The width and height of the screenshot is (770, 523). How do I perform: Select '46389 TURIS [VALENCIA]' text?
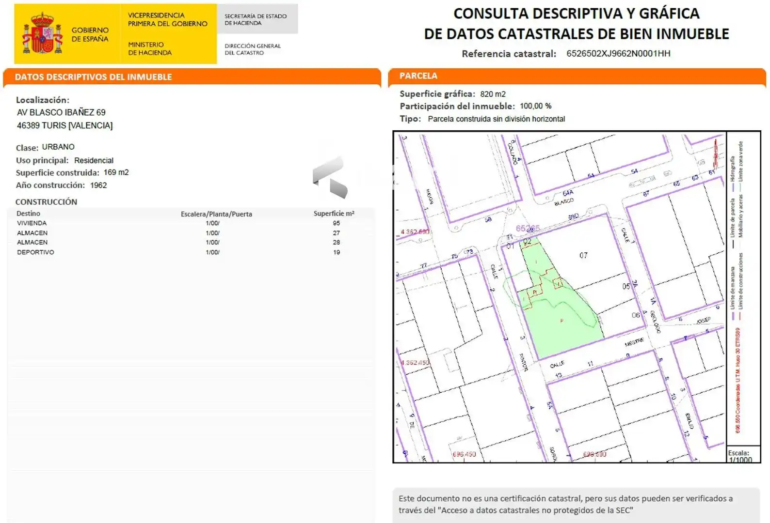[x=64, y=125]
